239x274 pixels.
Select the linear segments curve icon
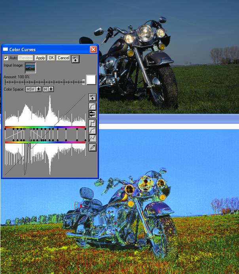pos(93,138)
